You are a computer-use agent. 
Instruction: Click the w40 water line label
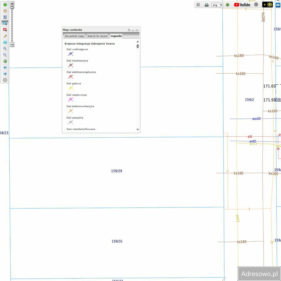pos(253,141)
